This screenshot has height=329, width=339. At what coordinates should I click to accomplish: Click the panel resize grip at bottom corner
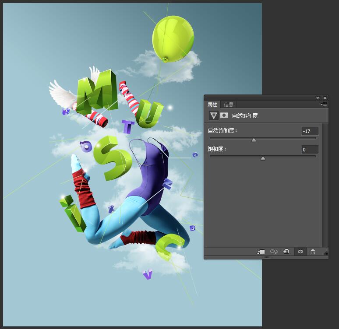click(x=326, y=252)
